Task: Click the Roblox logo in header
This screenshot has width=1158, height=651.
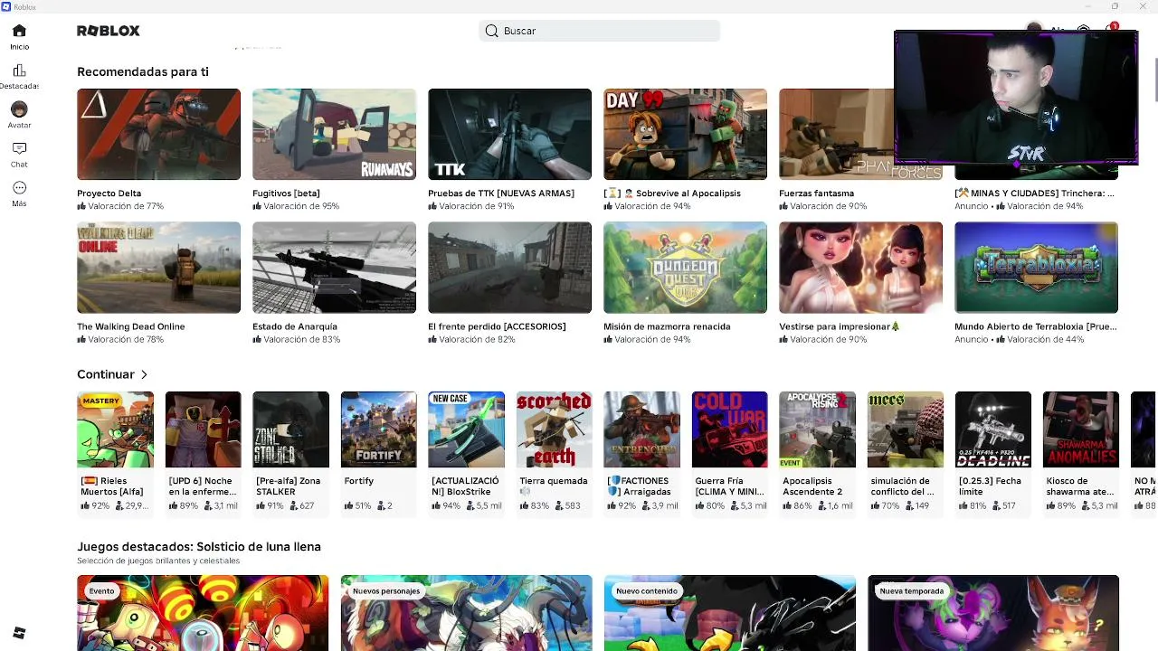Action: point(109,31)
